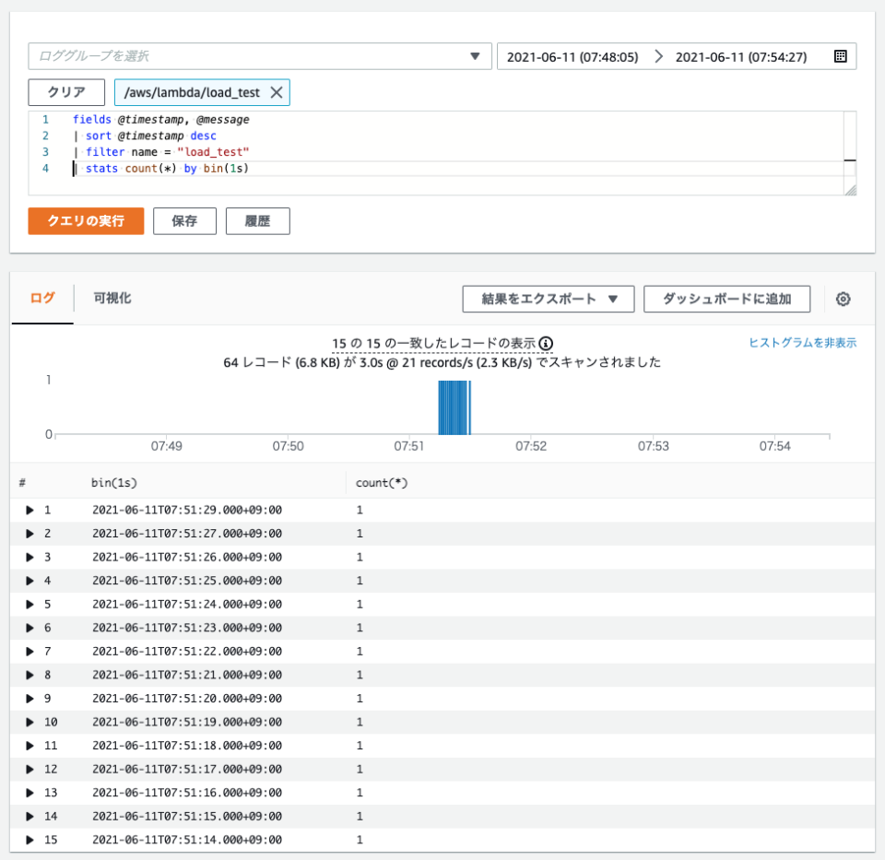This screenshot has height=860, width=885.
Task: Hide histogram via ヒストグラムを非表示 link
Action: pos(802,343)
